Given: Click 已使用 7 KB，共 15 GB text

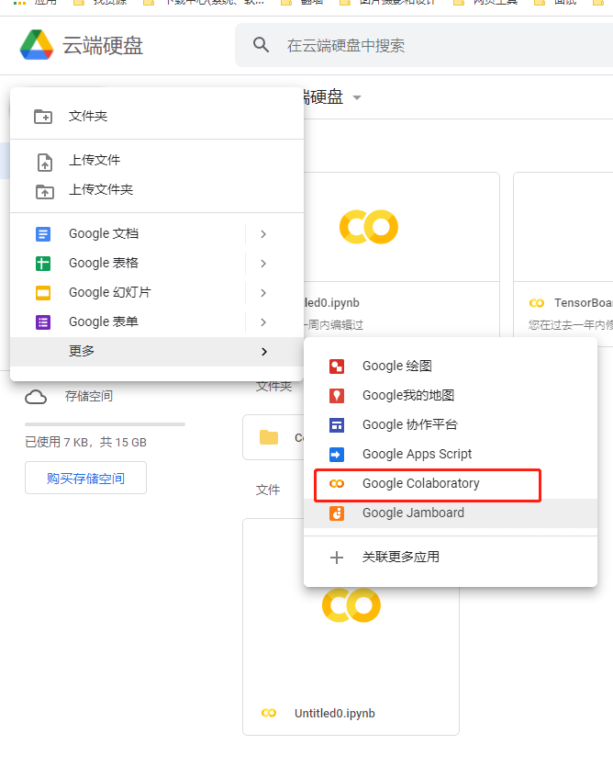Looking at the screenshot, I should 85,442.
